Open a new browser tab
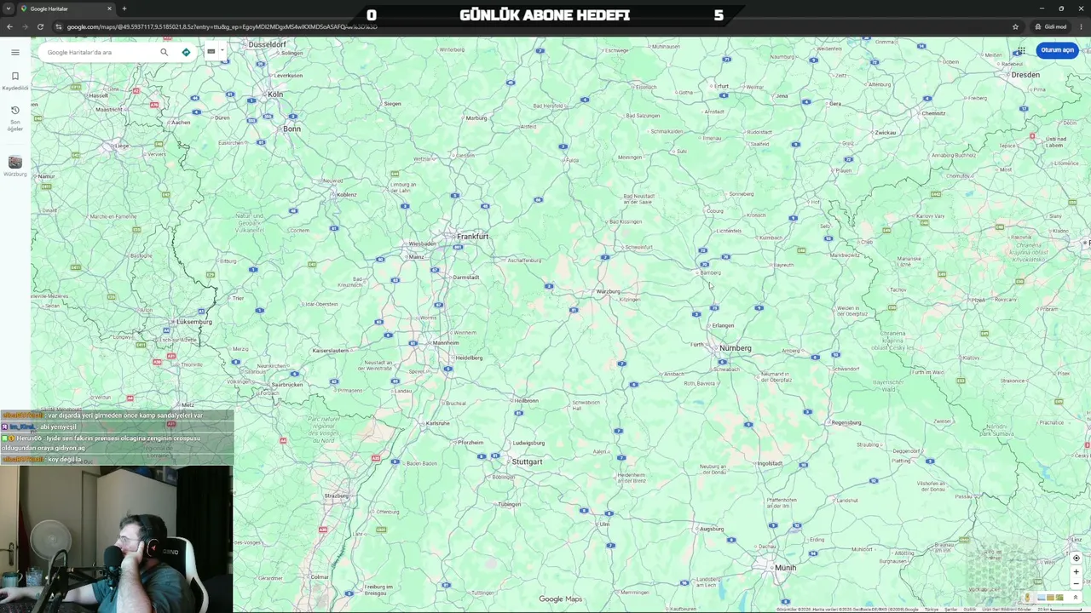 [124, 9]
